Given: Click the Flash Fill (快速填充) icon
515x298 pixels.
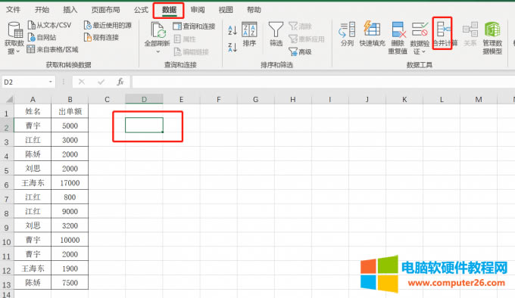Looking at the screenshot, I should [x=372, y=29].
